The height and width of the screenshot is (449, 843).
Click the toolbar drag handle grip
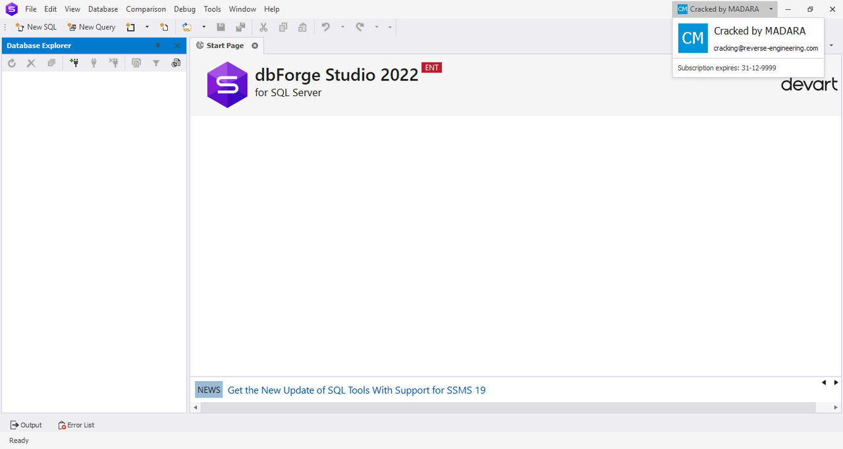click(x=5, y=27)
